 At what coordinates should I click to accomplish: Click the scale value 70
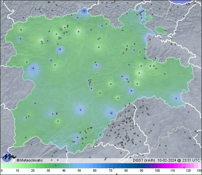point(110,171)
